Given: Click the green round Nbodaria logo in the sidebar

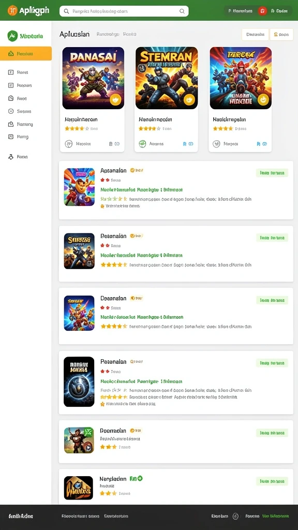Looking at the screenshot, I should click(x=12, y=36).
